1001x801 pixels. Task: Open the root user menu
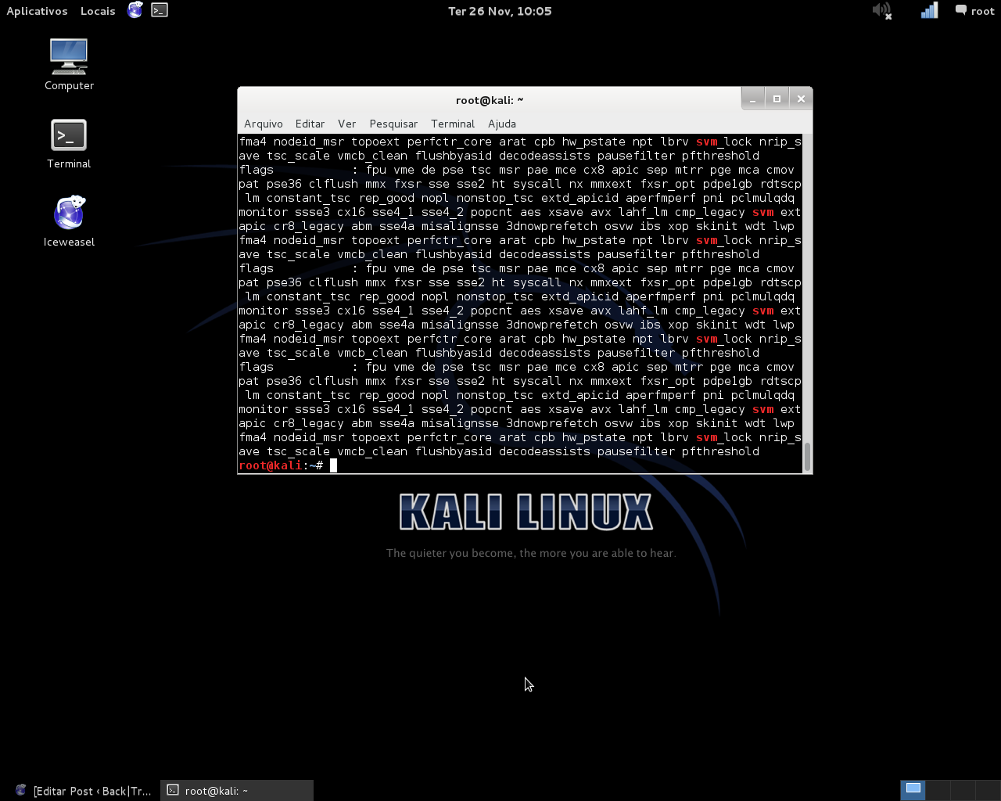(x=975, y=11)
